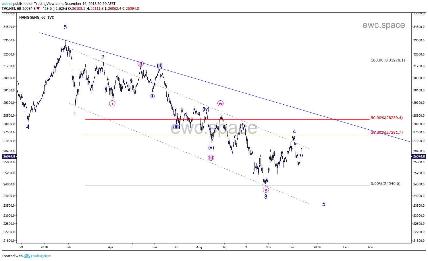Select the projected wave 5 label below 24000
The width and height of the screenshot is (428, 261).
pos(324,204)
